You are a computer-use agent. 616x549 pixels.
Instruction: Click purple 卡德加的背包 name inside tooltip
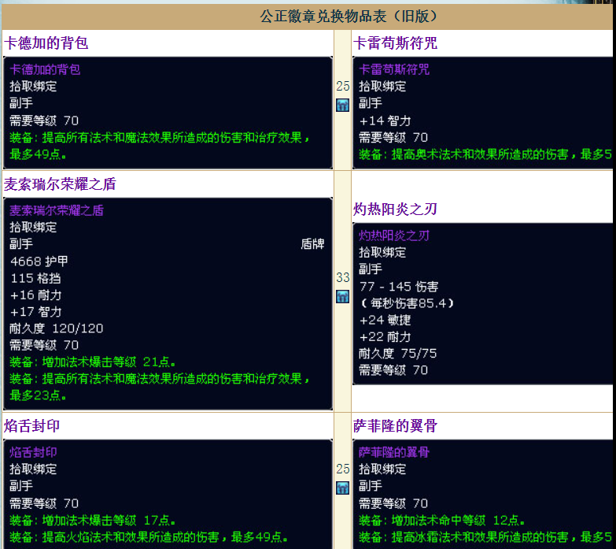point(45,69)
